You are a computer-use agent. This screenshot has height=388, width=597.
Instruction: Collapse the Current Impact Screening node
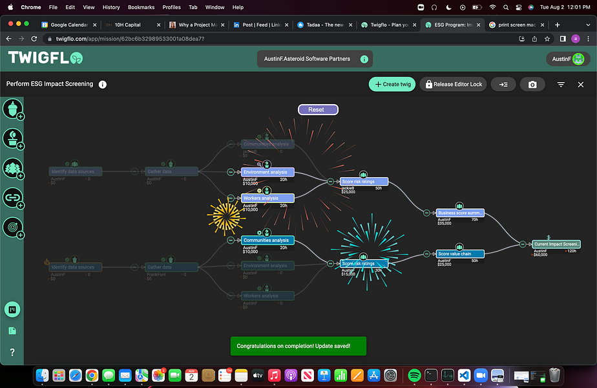pyautogui.click(x=523, y=244)
